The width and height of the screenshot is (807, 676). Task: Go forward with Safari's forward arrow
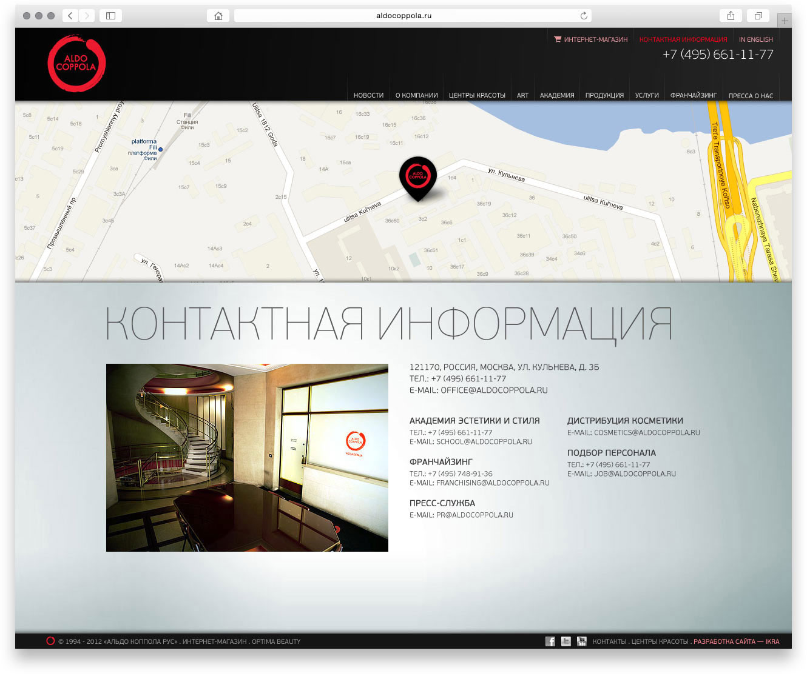coord(87,16)
